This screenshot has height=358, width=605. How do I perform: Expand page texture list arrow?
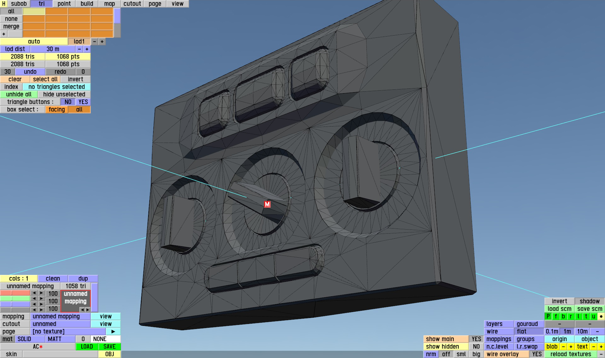coord(113,332)
